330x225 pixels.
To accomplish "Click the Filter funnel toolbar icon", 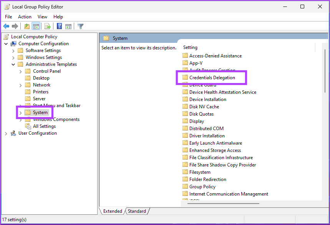I will [80, 26].
